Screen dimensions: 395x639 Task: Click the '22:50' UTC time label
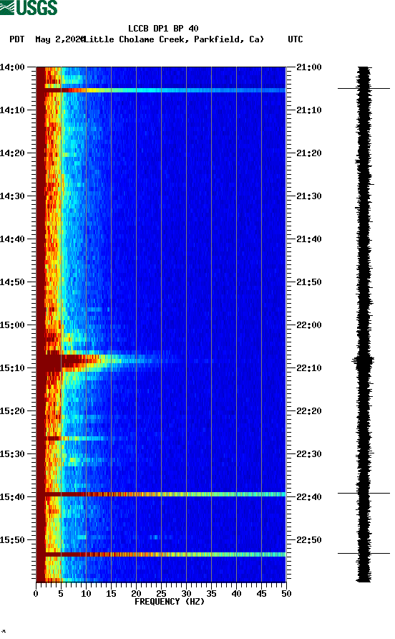coord(309,540)
